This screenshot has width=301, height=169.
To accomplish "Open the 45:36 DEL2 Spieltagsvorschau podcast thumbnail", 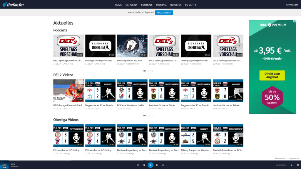I will click(68, 46).
